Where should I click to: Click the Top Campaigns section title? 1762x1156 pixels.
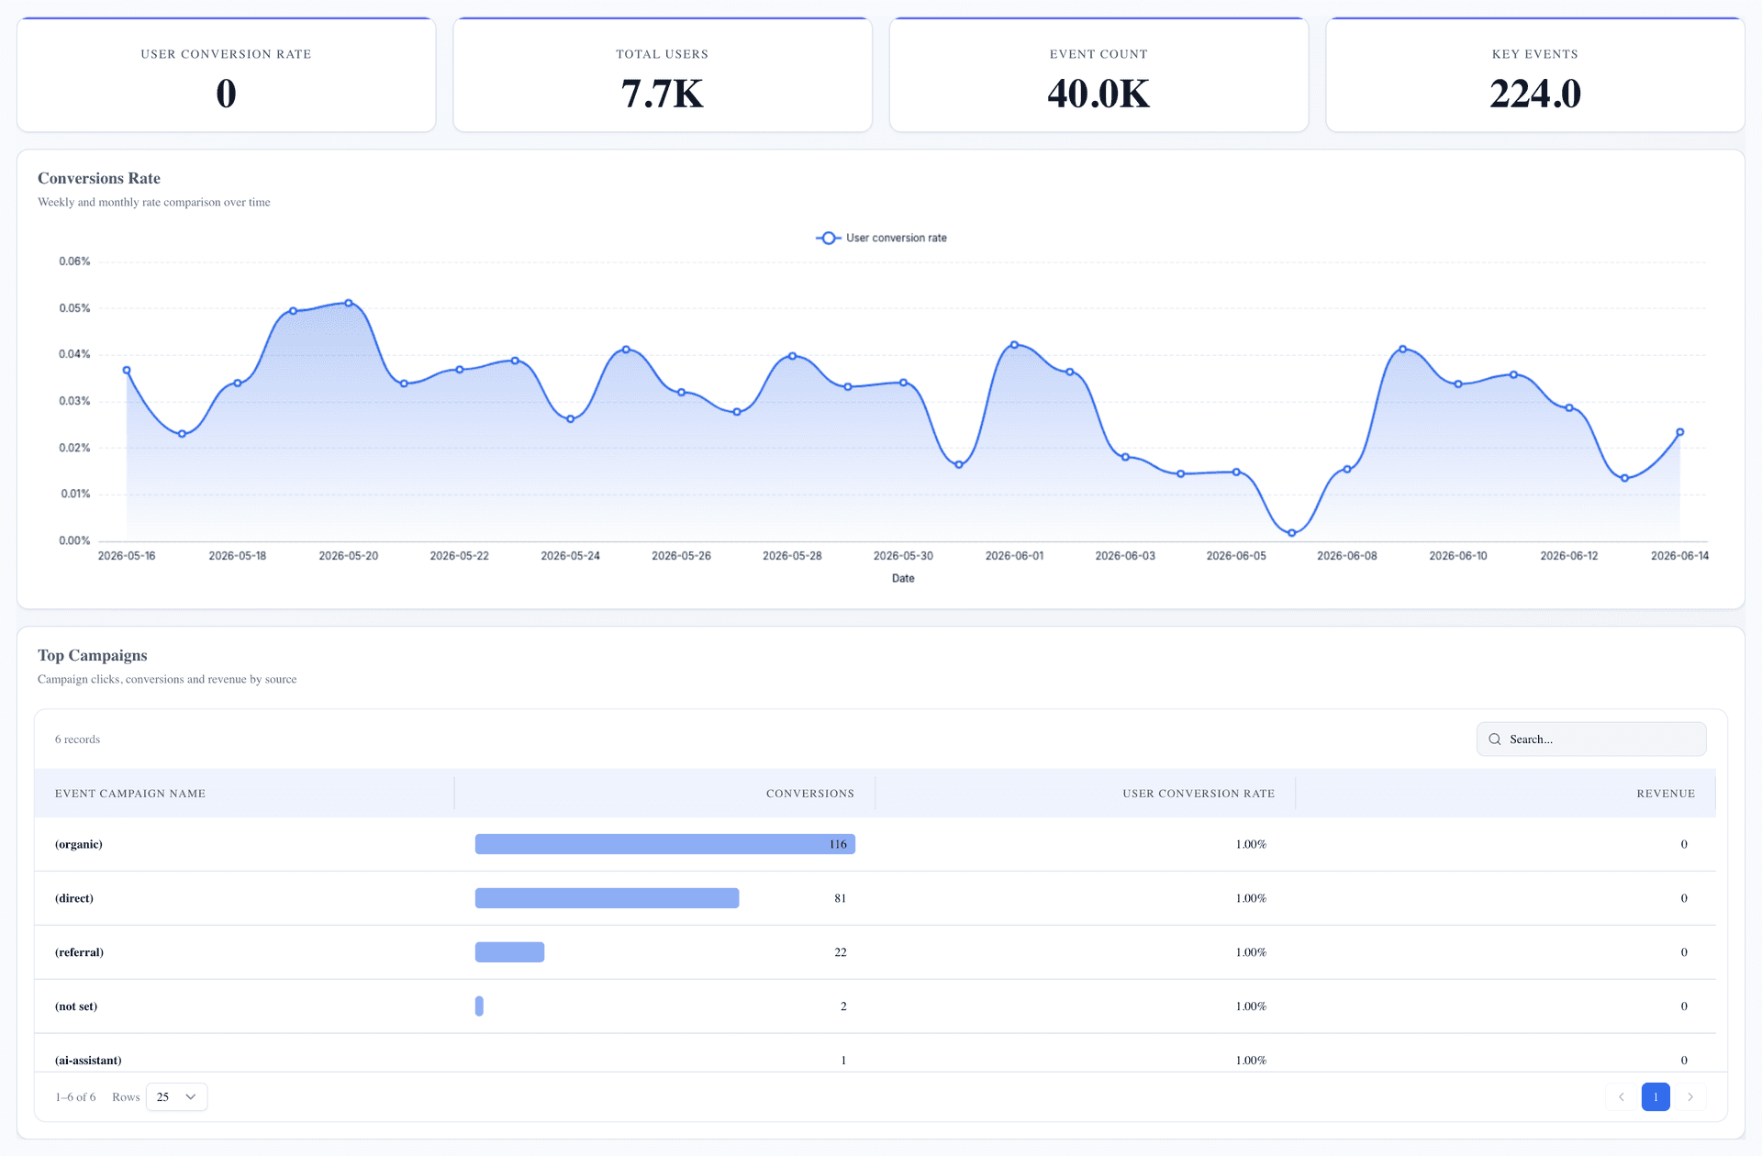point(93,655)
